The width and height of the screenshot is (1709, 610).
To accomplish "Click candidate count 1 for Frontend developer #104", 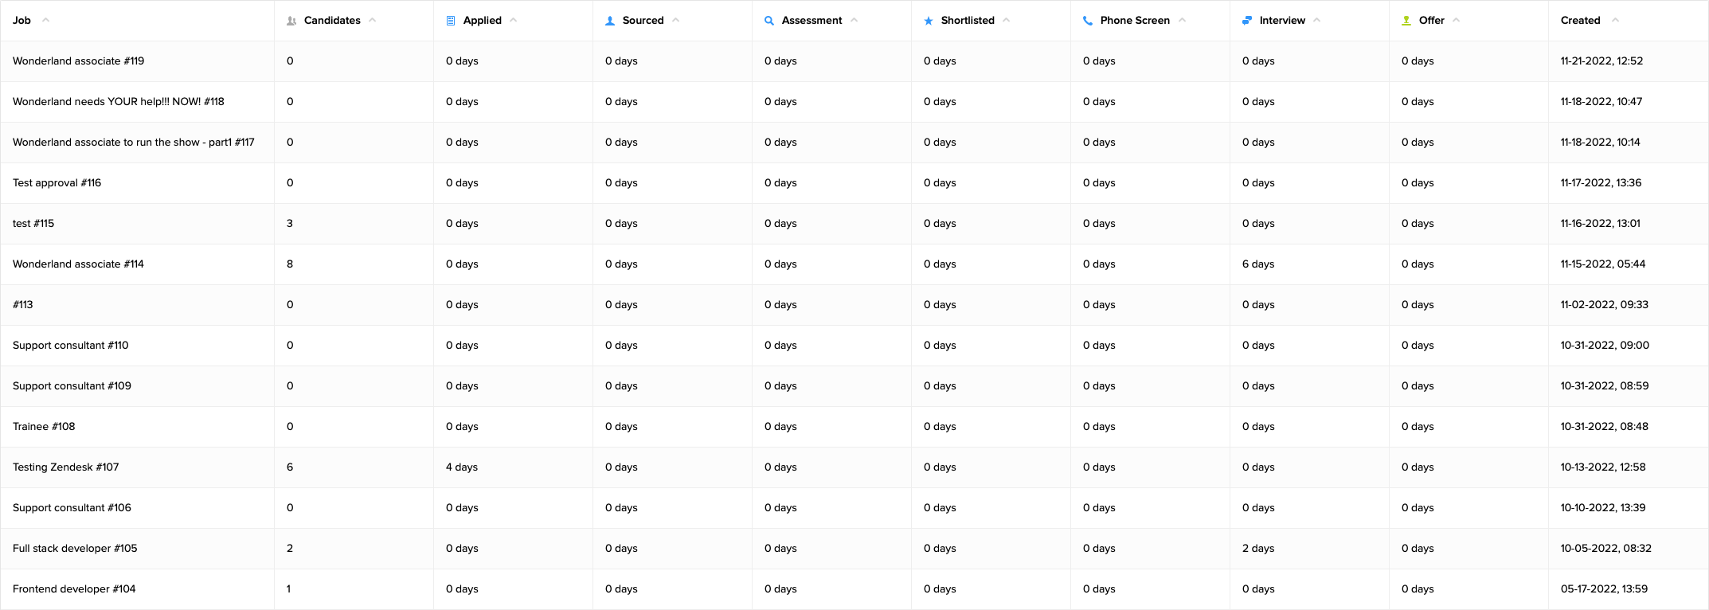I will pos(289,589).
